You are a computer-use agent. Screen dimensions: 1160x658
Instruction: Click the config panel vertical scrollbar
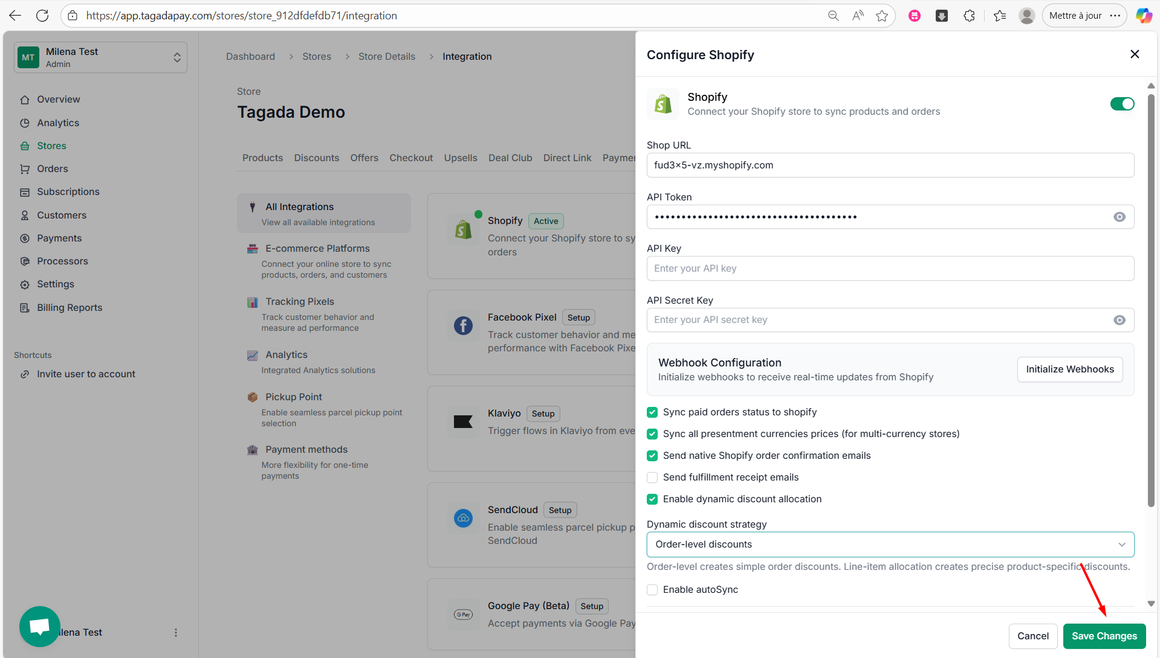coord(1151,302)
